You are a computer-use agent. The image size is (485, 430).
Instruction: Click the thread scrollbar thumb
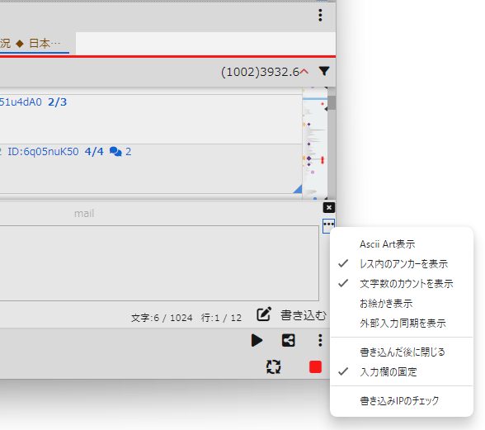click(332, 103)
